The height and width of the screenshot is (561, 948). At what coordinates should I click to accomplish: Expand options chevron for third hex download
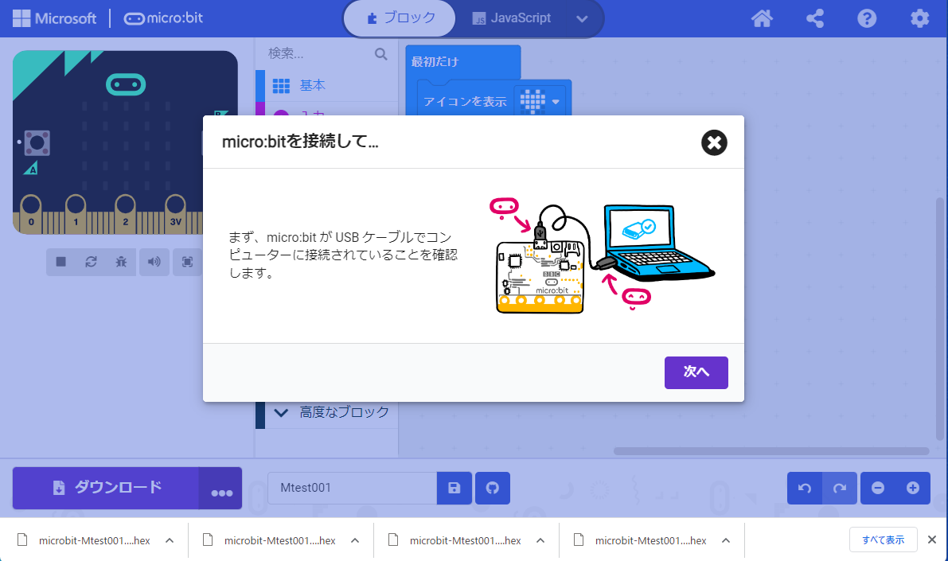pos(540,540)
